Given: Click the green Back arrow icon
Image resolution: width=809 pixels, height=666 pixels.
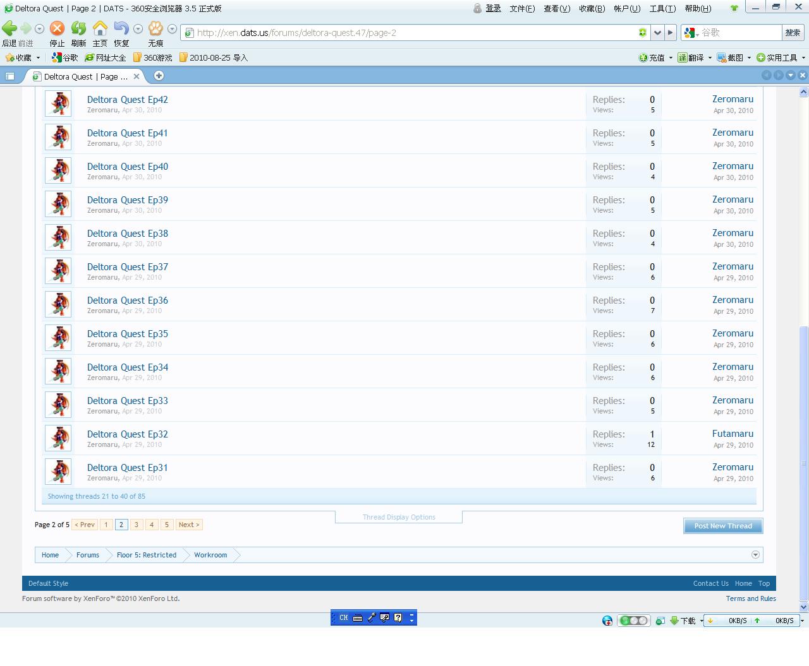Looking at the screenshot, I should coord(9,28).
